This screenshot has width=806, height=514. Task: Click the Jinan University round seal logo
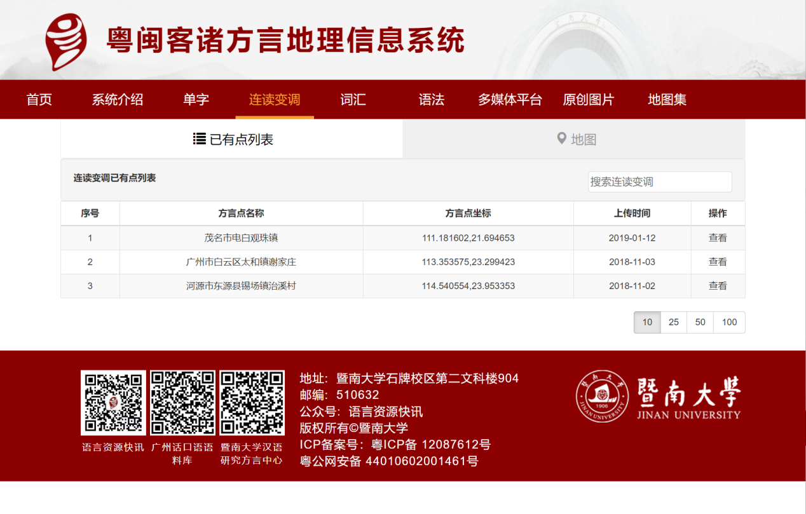(x=602, y=396)
